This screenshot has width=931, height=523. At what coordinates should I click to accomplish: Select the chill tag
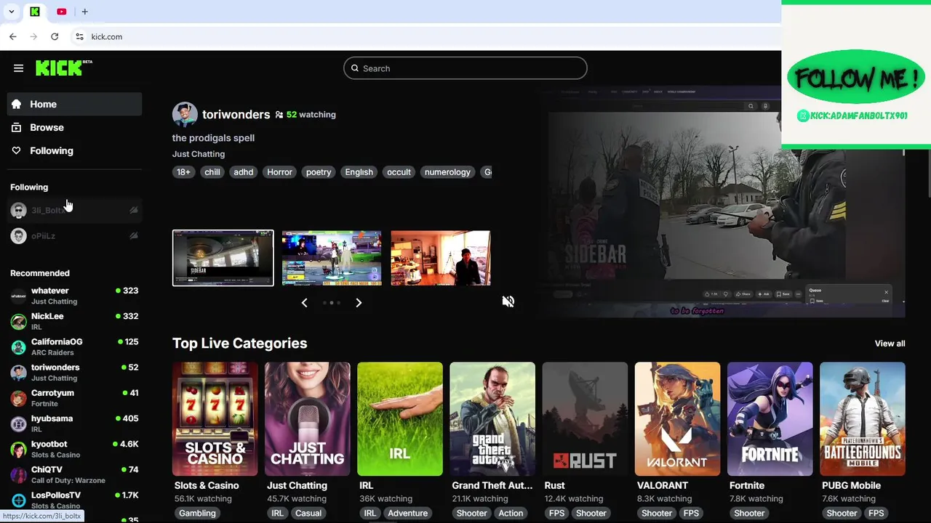[x=212, y=172]
